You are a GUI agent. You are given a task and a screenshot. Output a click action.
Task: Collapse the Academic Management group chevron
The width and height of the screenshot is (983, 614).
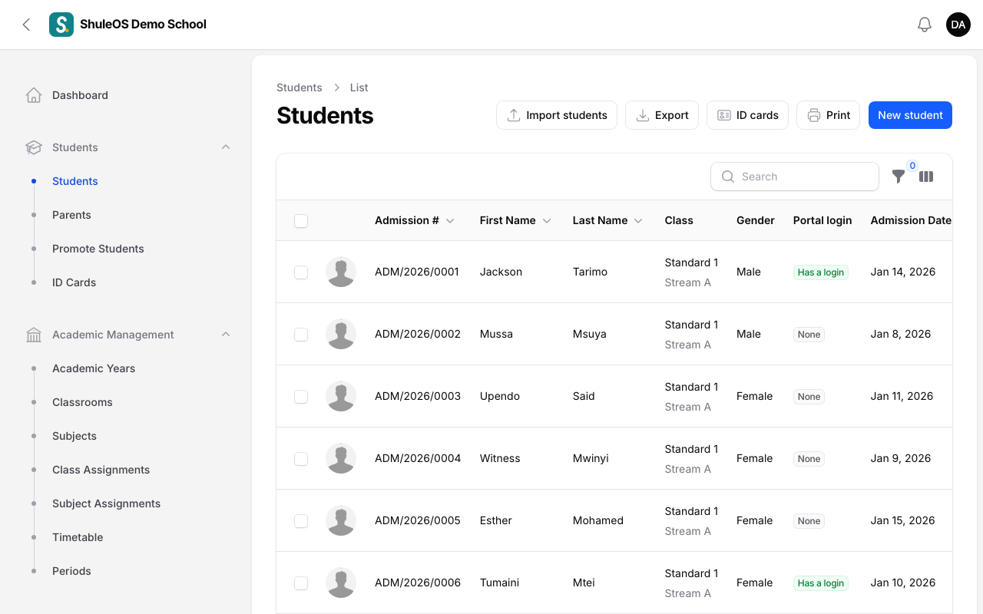tap(226, 335)
